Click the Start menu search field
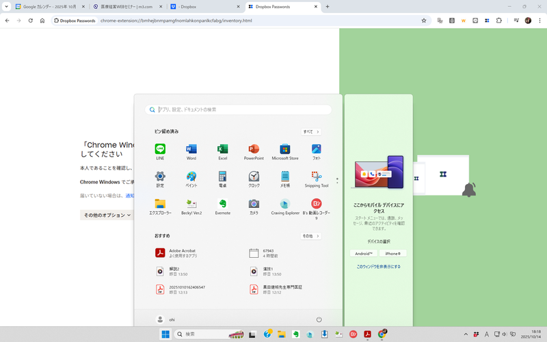 click(x=239, y=109)
